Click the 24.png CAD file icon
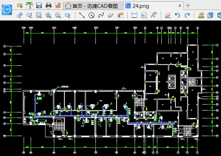 tap(128, 6)
